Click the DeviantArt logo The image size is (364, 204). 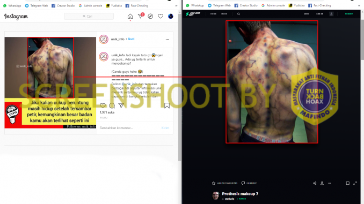193,14
